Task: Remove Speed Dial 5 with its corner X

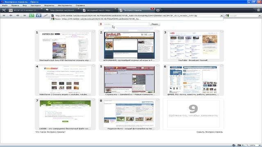Action: click(157, 66)
